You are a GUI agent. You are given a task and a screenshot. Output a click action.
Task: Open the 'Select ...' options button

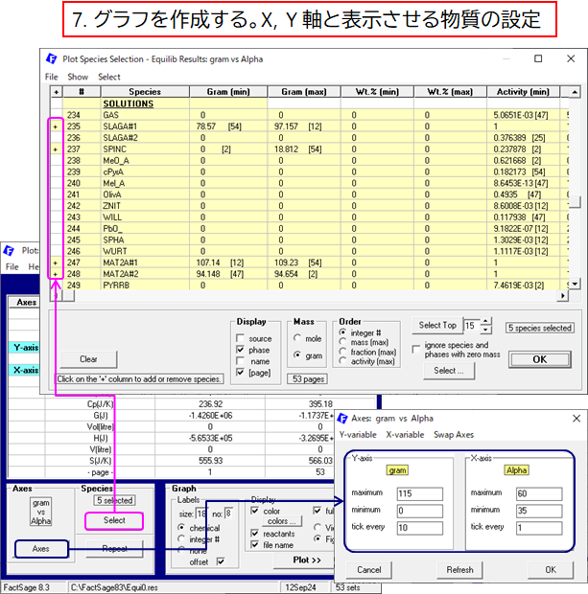[447, 370]
